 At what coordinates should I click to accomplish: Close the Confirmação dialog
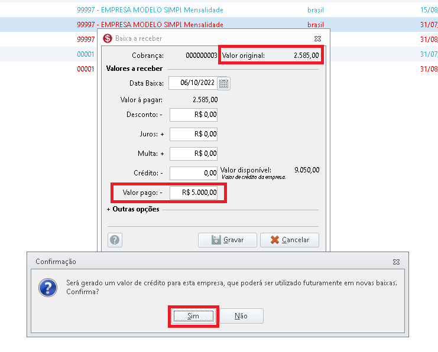click(396, 262)
